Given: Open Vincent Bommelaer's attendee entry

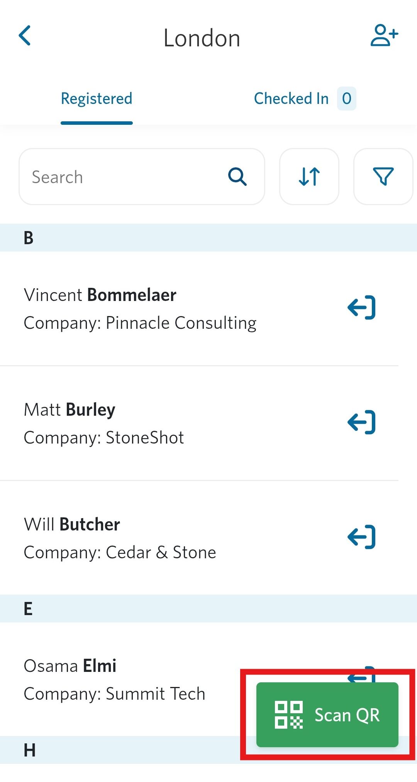Looking at the screenshot, I should coord(139,308).
